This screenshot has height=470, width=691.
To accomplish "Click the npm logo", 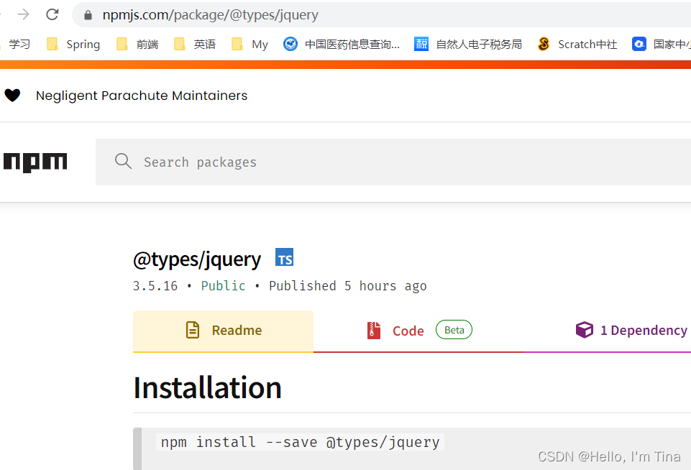I will click(35, 162).
